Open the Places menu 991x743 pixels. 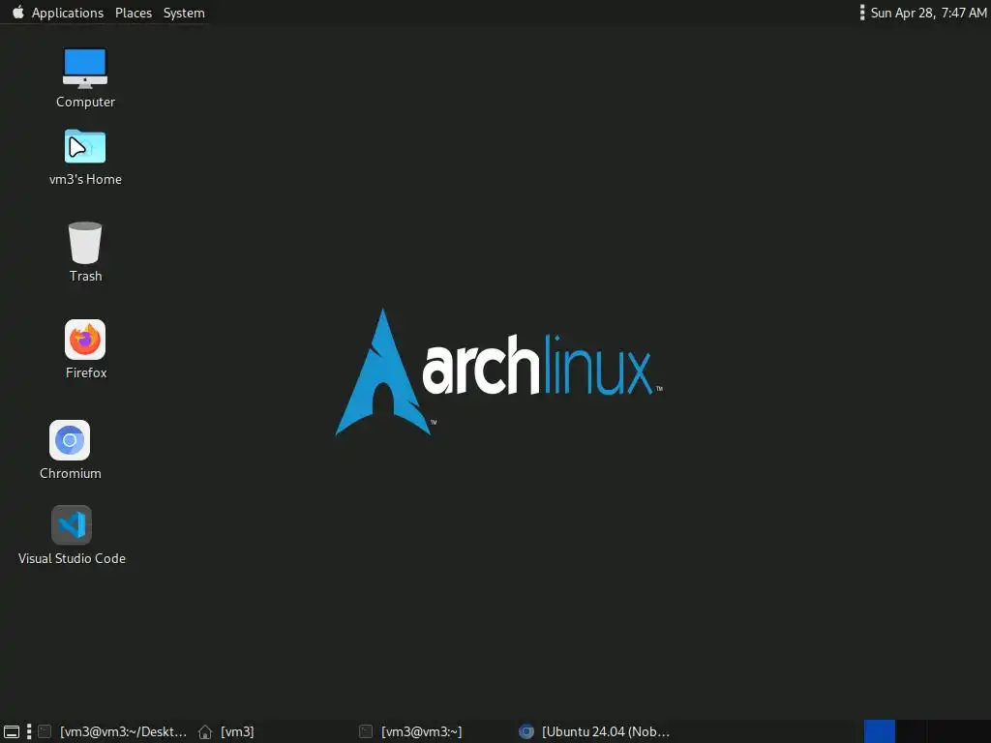(x=134, y=13)
